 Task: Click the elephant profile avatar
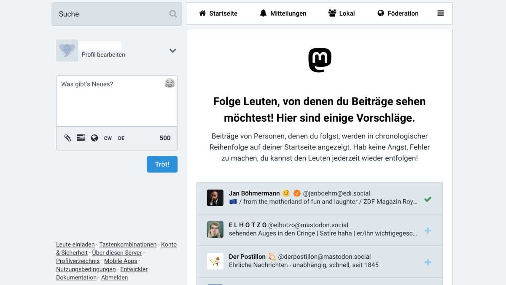[67, 51]
